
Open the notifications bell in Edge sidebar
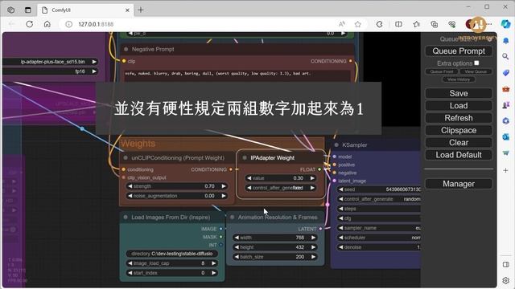[x=506, y=41]
